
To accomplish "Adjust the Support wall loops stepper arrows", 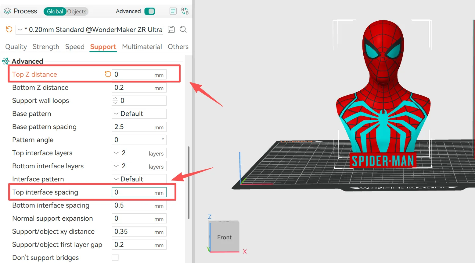I will tap(115, 100).
